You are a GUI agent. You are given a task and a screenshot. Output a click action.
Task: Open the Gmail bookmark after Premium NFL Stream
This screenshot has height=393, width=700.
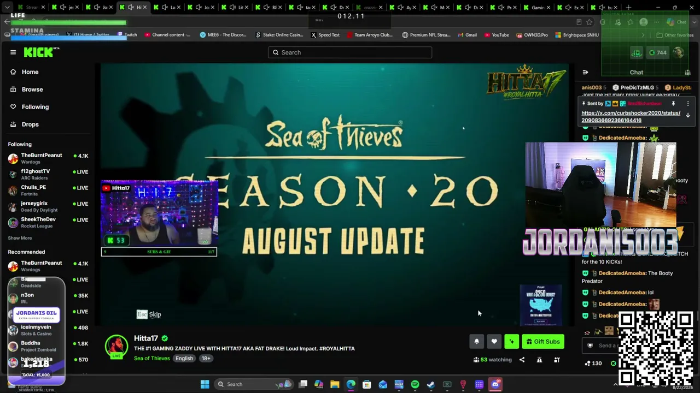click(x=466, y=35)
